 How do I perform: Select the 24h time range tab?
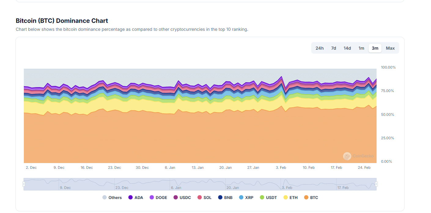319,48
